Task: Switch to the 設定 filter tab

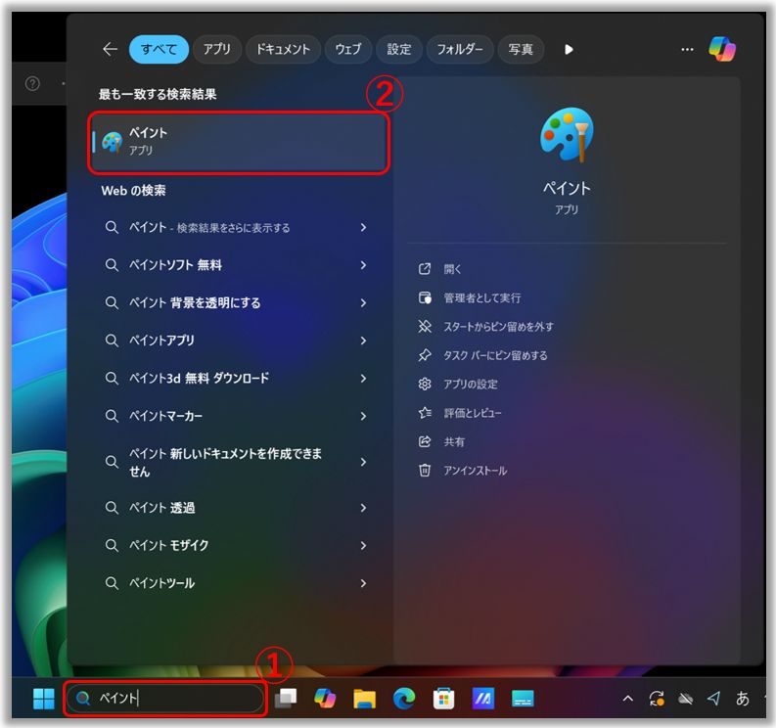Action: coord(399,50)
